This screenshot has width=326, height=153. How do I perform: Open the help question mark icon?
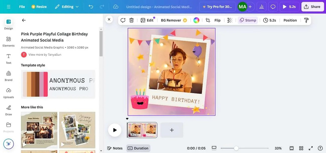coord(320,148)
